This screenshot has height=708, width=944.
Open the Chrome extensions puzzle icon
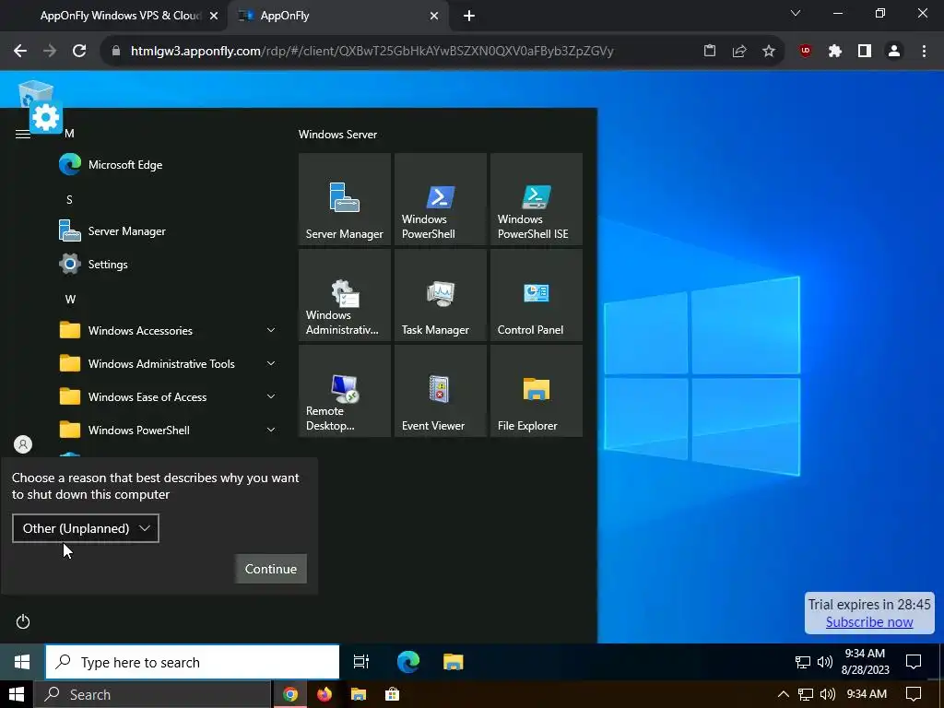[835, 52]
